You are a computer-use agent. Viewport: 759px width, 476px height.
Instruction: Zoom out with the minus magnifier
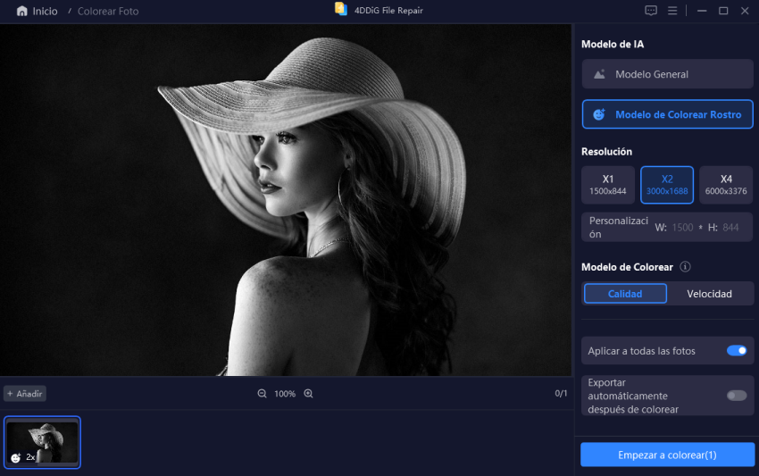click(262, 394)
